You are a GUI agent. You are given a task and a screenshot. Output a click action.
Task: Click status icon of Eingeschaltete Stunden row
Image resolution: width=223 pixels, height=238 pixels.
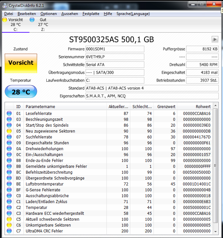(9, 143)
